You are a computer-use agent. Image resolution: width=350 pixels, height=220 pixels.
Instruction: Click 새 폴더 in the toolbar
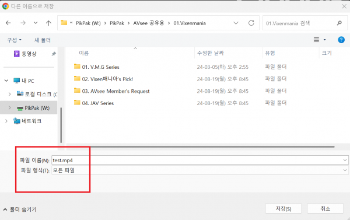pos(43,40)
